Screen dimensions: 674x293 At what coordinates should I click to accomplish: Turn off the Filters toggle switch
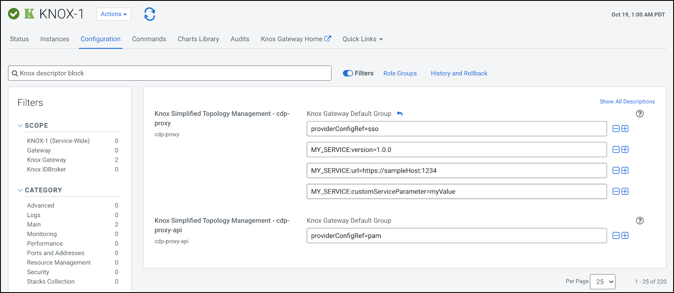click(348, 73)
